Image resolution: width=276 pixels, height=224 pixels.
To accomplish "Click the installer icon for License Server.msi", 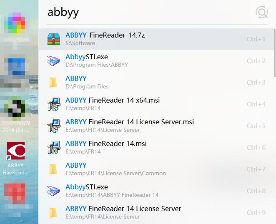I will click(53, 126).
